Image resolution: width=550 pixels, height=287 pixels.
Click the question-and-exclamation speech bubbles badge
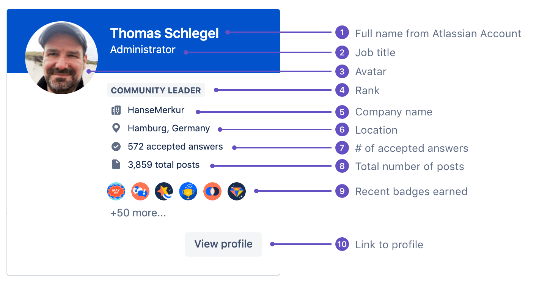pyautogui.click(x=140, y=192)
